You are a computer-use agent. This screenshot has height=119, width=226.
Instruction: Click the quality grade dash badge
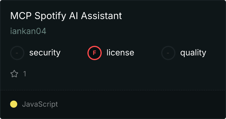click(168, 53)
